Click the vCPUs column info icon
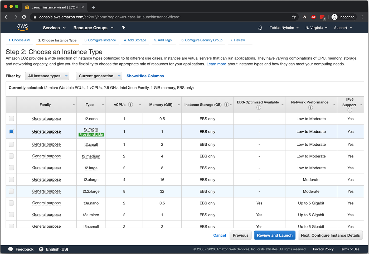The height and width of the screenshot is (254, 369). (130, 104)
